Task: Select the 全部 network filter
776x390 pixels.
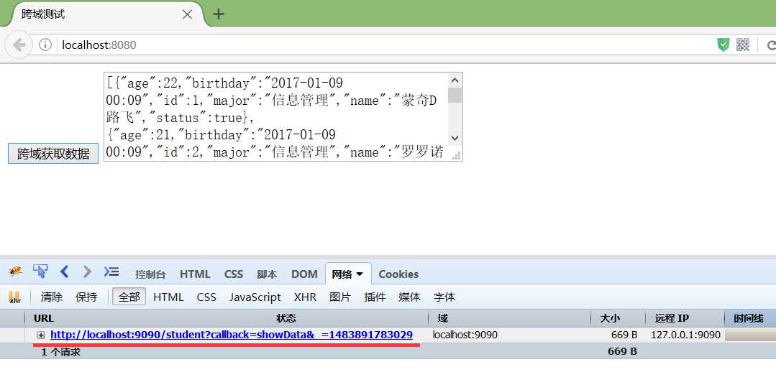Action: pyautogui.click(x=129, y=297)
